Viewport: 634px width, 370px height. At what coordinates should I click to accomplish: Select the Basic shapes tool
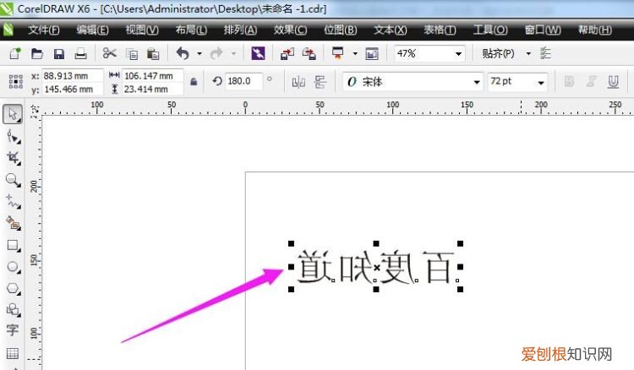13,310
